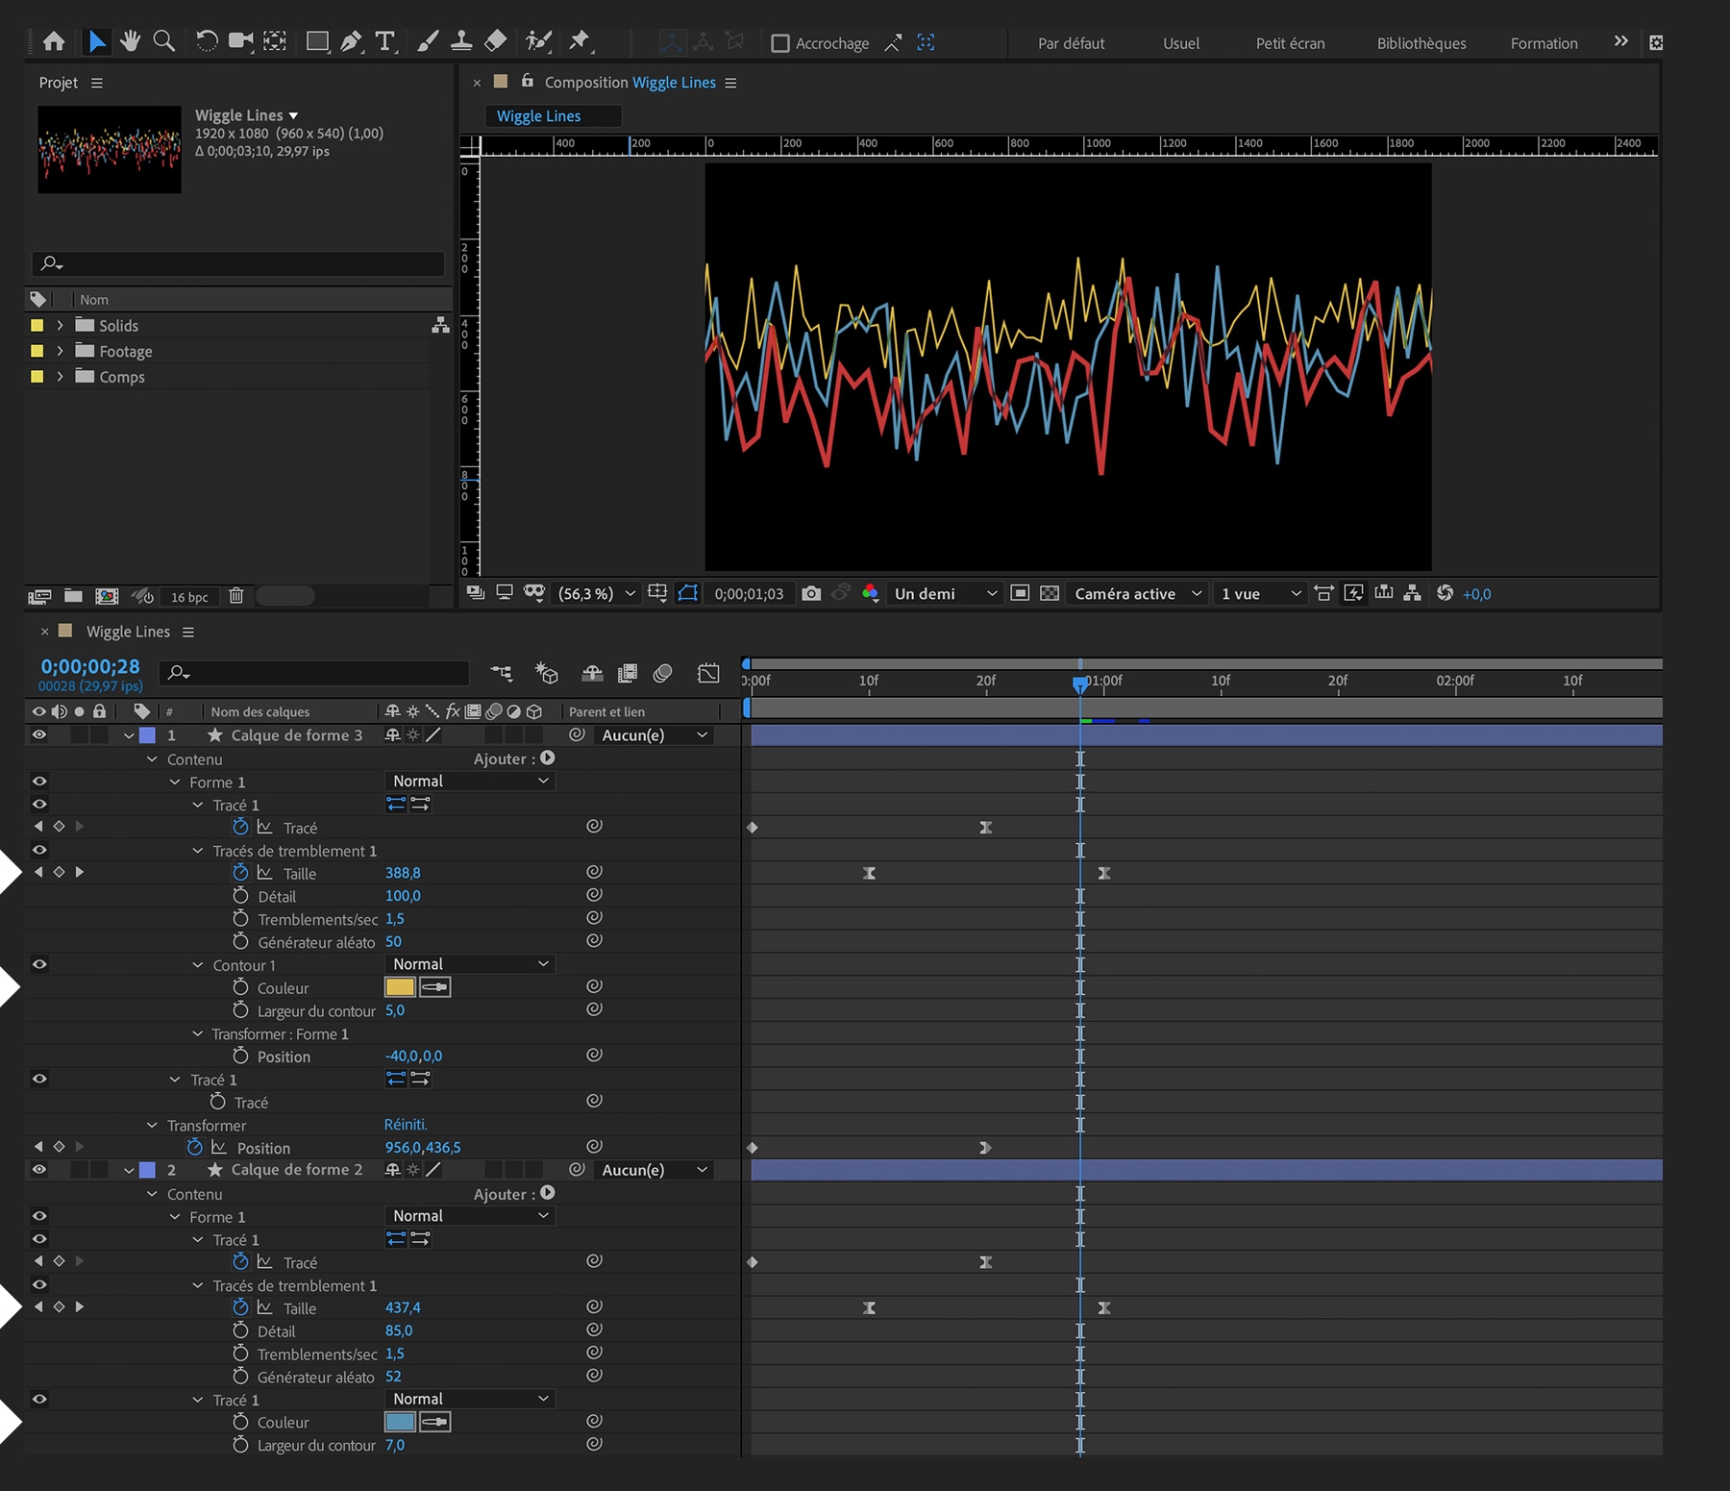Open the Caméra active dropdown
Viewport: 1730px width, 1491px height.
[1138, 594]
